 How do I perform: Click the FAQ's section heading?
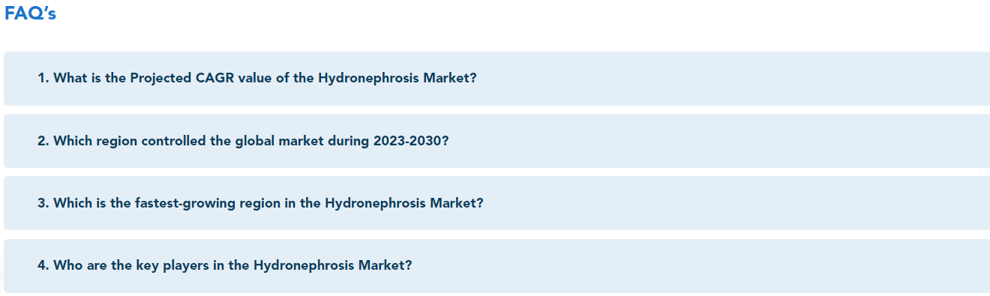point(30,13)
